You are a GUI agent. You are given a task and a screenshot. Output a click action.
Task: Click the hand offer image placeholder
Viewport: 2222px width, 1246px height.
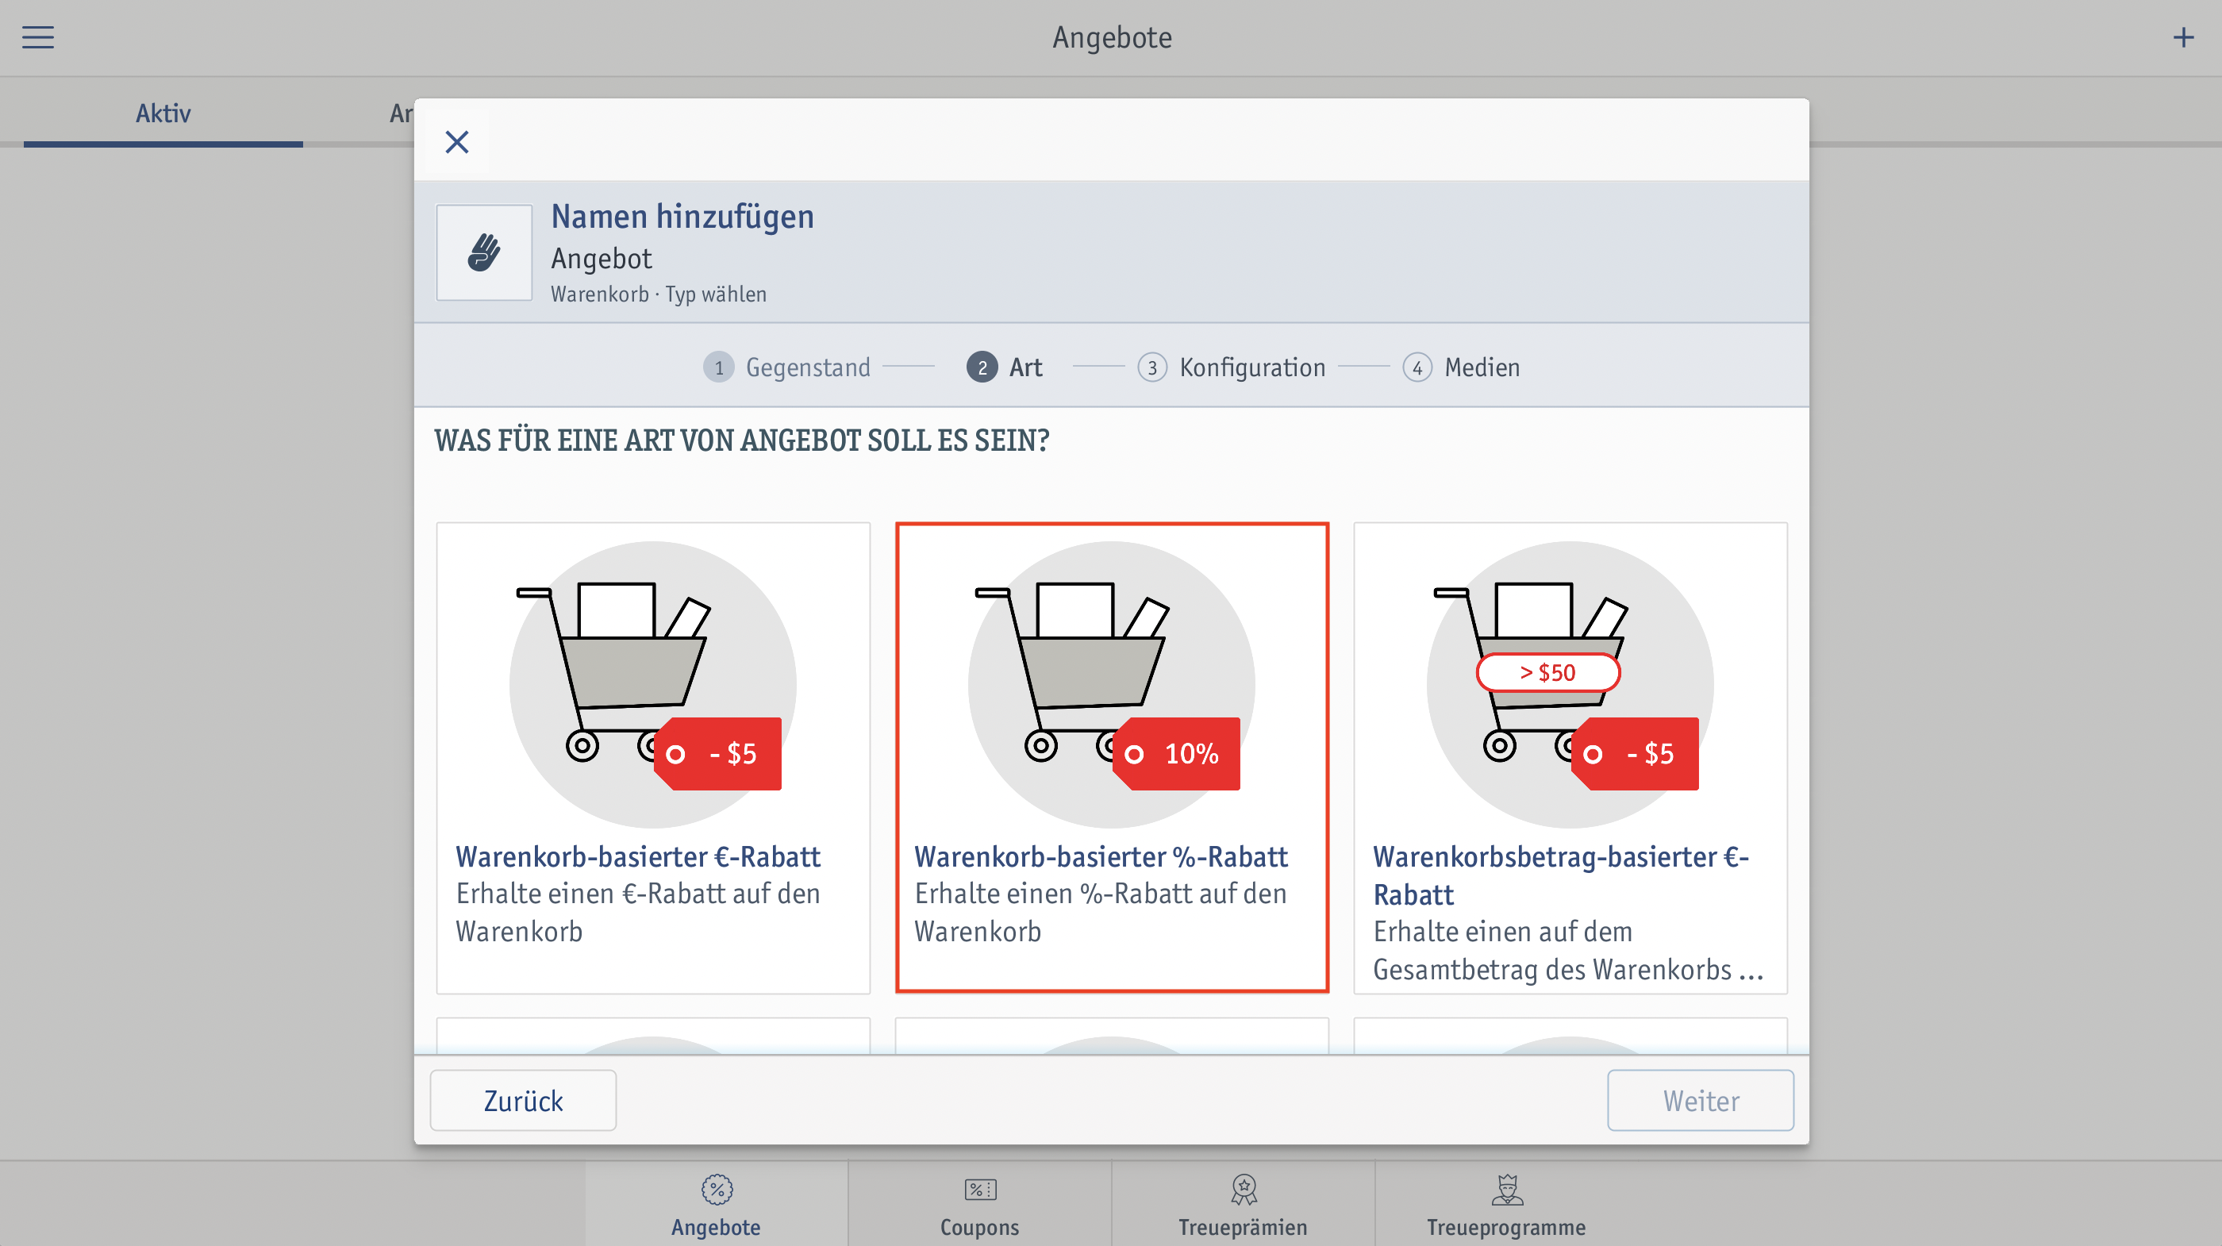coord(484,252)
